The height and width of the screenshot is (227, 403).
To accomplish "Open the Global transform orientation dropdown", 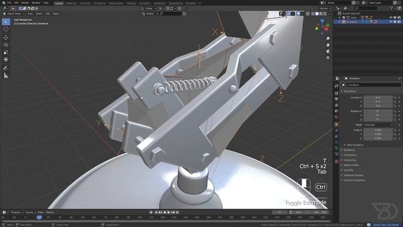I will point(149,8).
